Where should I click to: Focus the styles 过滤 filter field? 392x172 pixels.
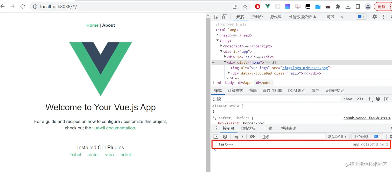coord(276,99)
